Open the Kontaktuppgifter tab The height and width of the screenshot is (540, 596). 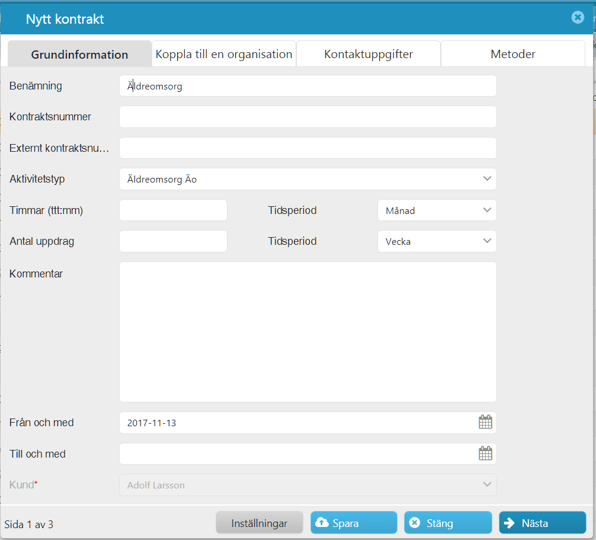coord(369,54)
